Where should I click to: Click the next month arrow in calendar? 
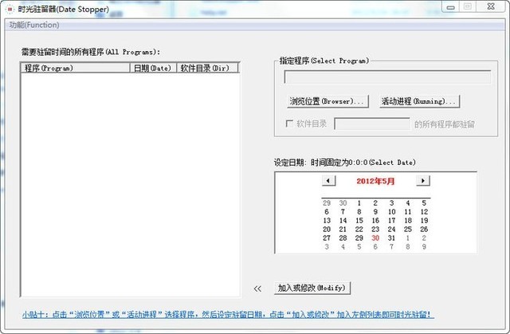click(423, 181)
